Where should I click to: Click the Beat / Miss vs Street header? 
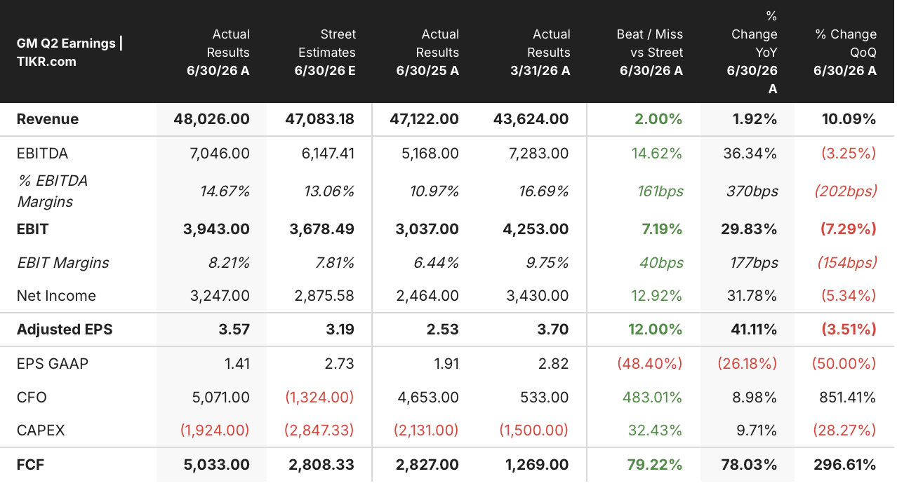coord(650,53)
